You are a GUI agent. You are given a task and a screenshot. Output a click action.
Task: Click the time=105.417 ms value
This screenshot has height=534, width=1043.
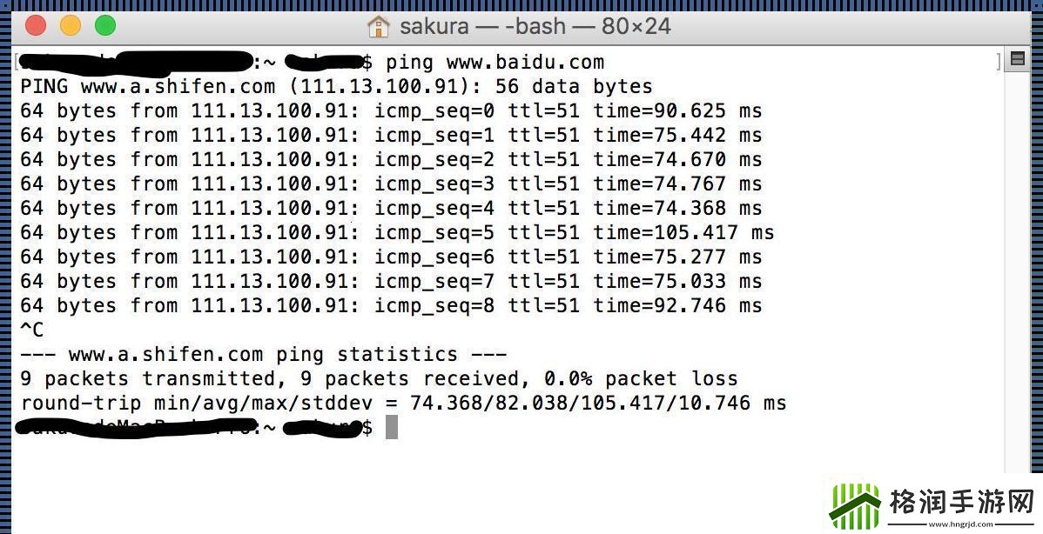click(x=683, y=232)
